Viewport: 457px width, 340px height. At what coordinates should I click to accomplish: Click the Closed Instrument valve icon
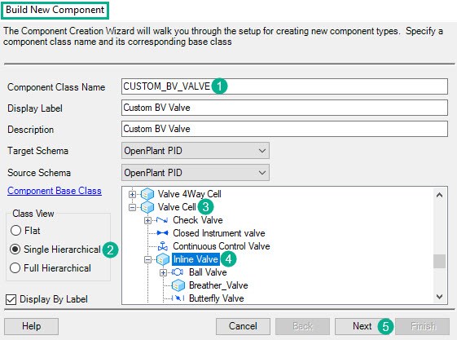tap(162, 233)
